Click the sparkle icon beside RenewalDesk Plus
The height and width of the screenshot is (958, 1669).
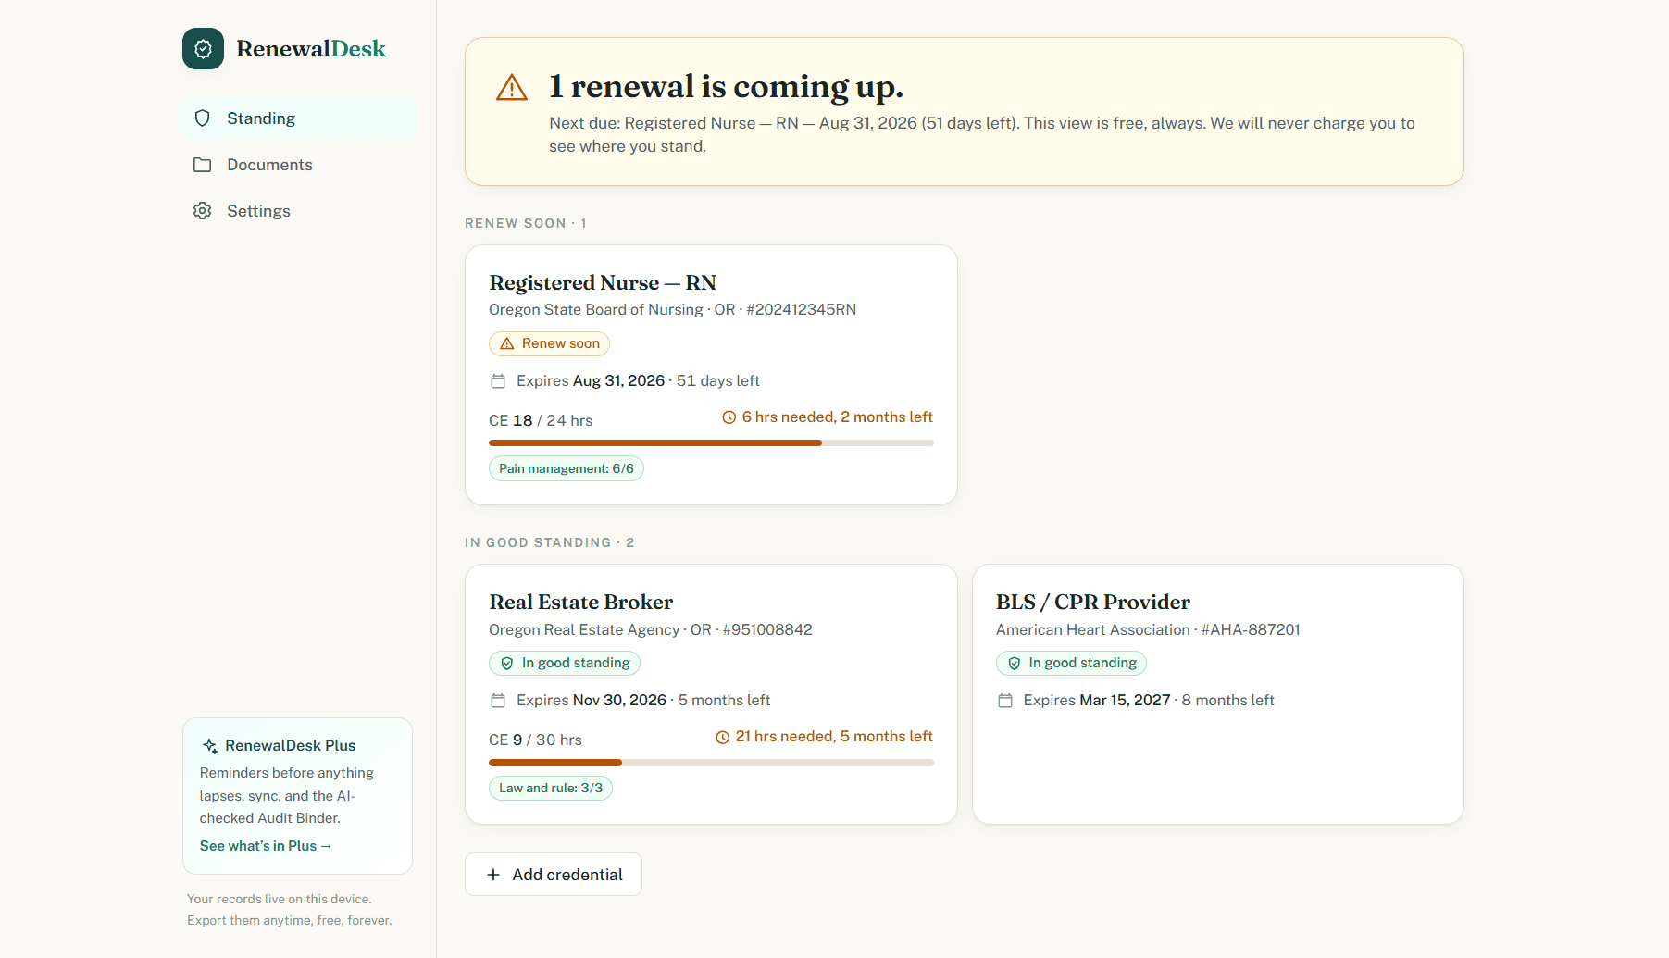click(x=210, y=746)
